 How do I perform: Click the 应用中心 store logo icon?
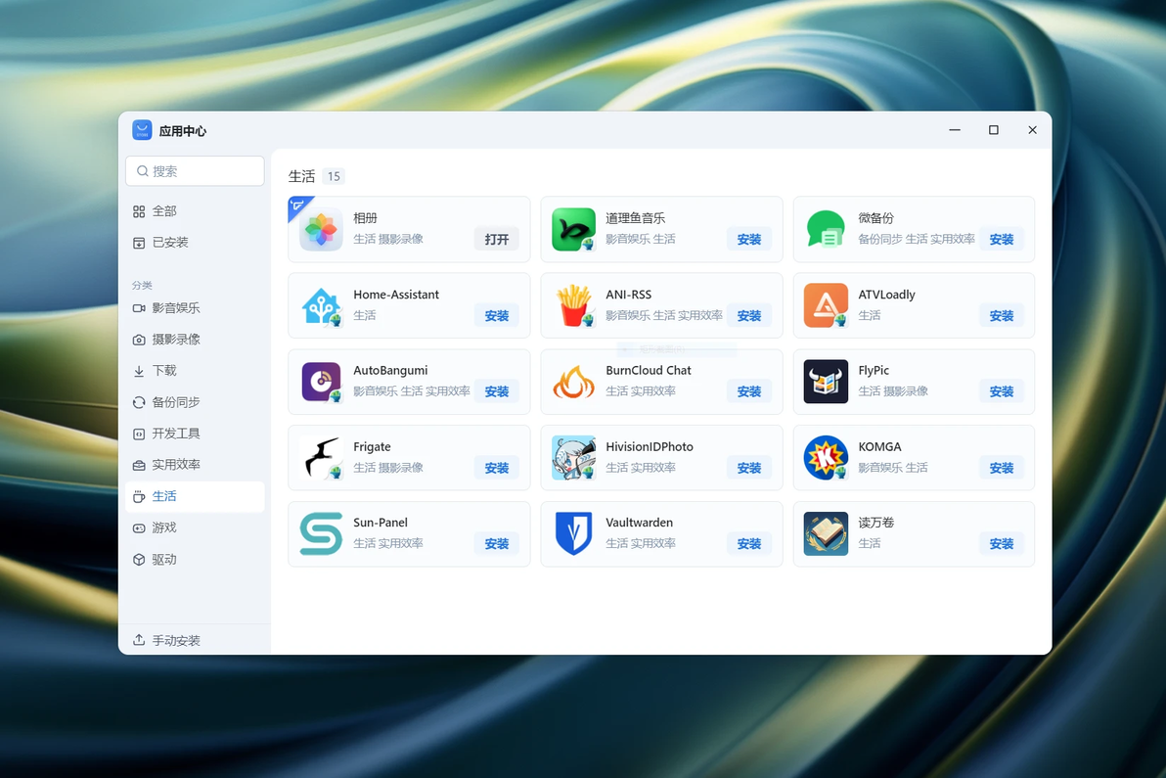[x=142, y=130]
